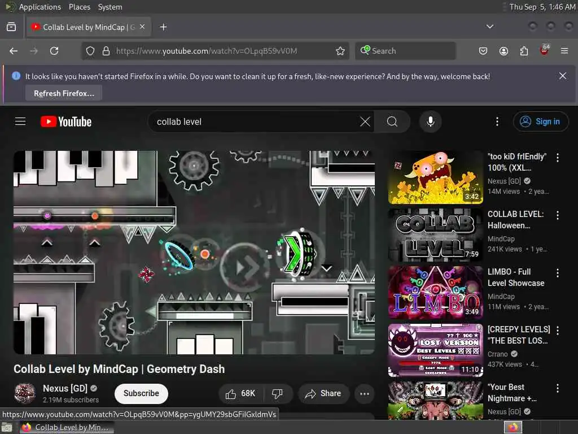Open uBlock extension icon with badge
The width and height of the screenshot is (578, 434).
tap(545, 50)
